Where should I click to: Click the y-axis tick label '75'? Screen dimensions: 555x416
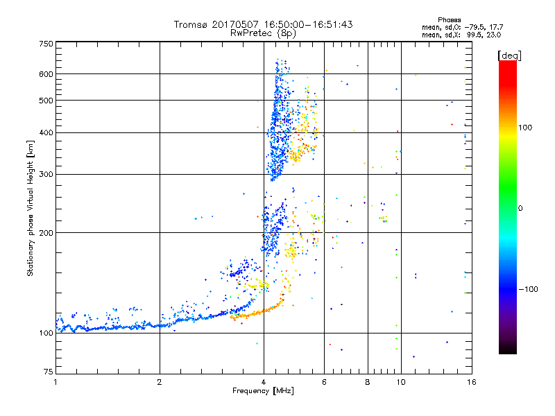coord(49,372)
